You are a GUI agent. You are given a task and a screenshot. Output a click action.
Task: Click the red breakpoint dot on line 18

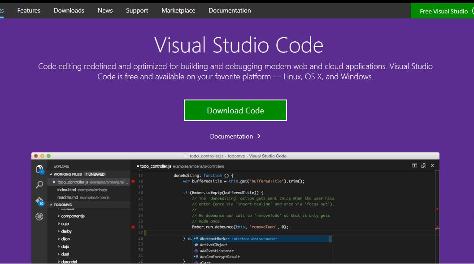(x=133, y=181)
